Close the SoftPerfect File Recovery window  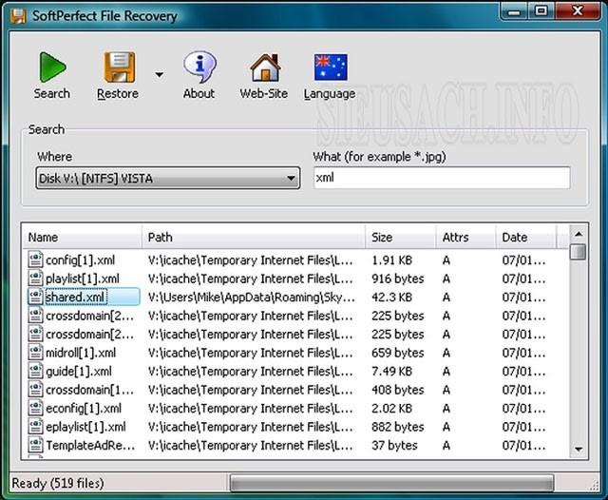(x=578, y=10)
